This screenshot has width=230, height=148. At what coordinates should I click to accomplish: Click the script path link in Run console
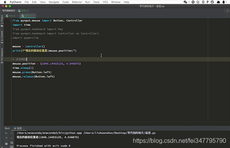click(119, 133)
